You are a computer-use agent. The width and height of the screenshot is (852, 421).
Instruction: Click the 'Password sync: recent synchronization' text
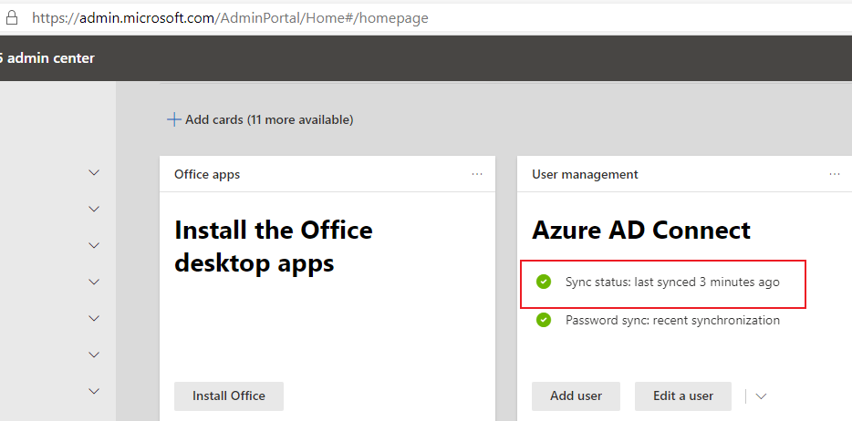[672, 320]
